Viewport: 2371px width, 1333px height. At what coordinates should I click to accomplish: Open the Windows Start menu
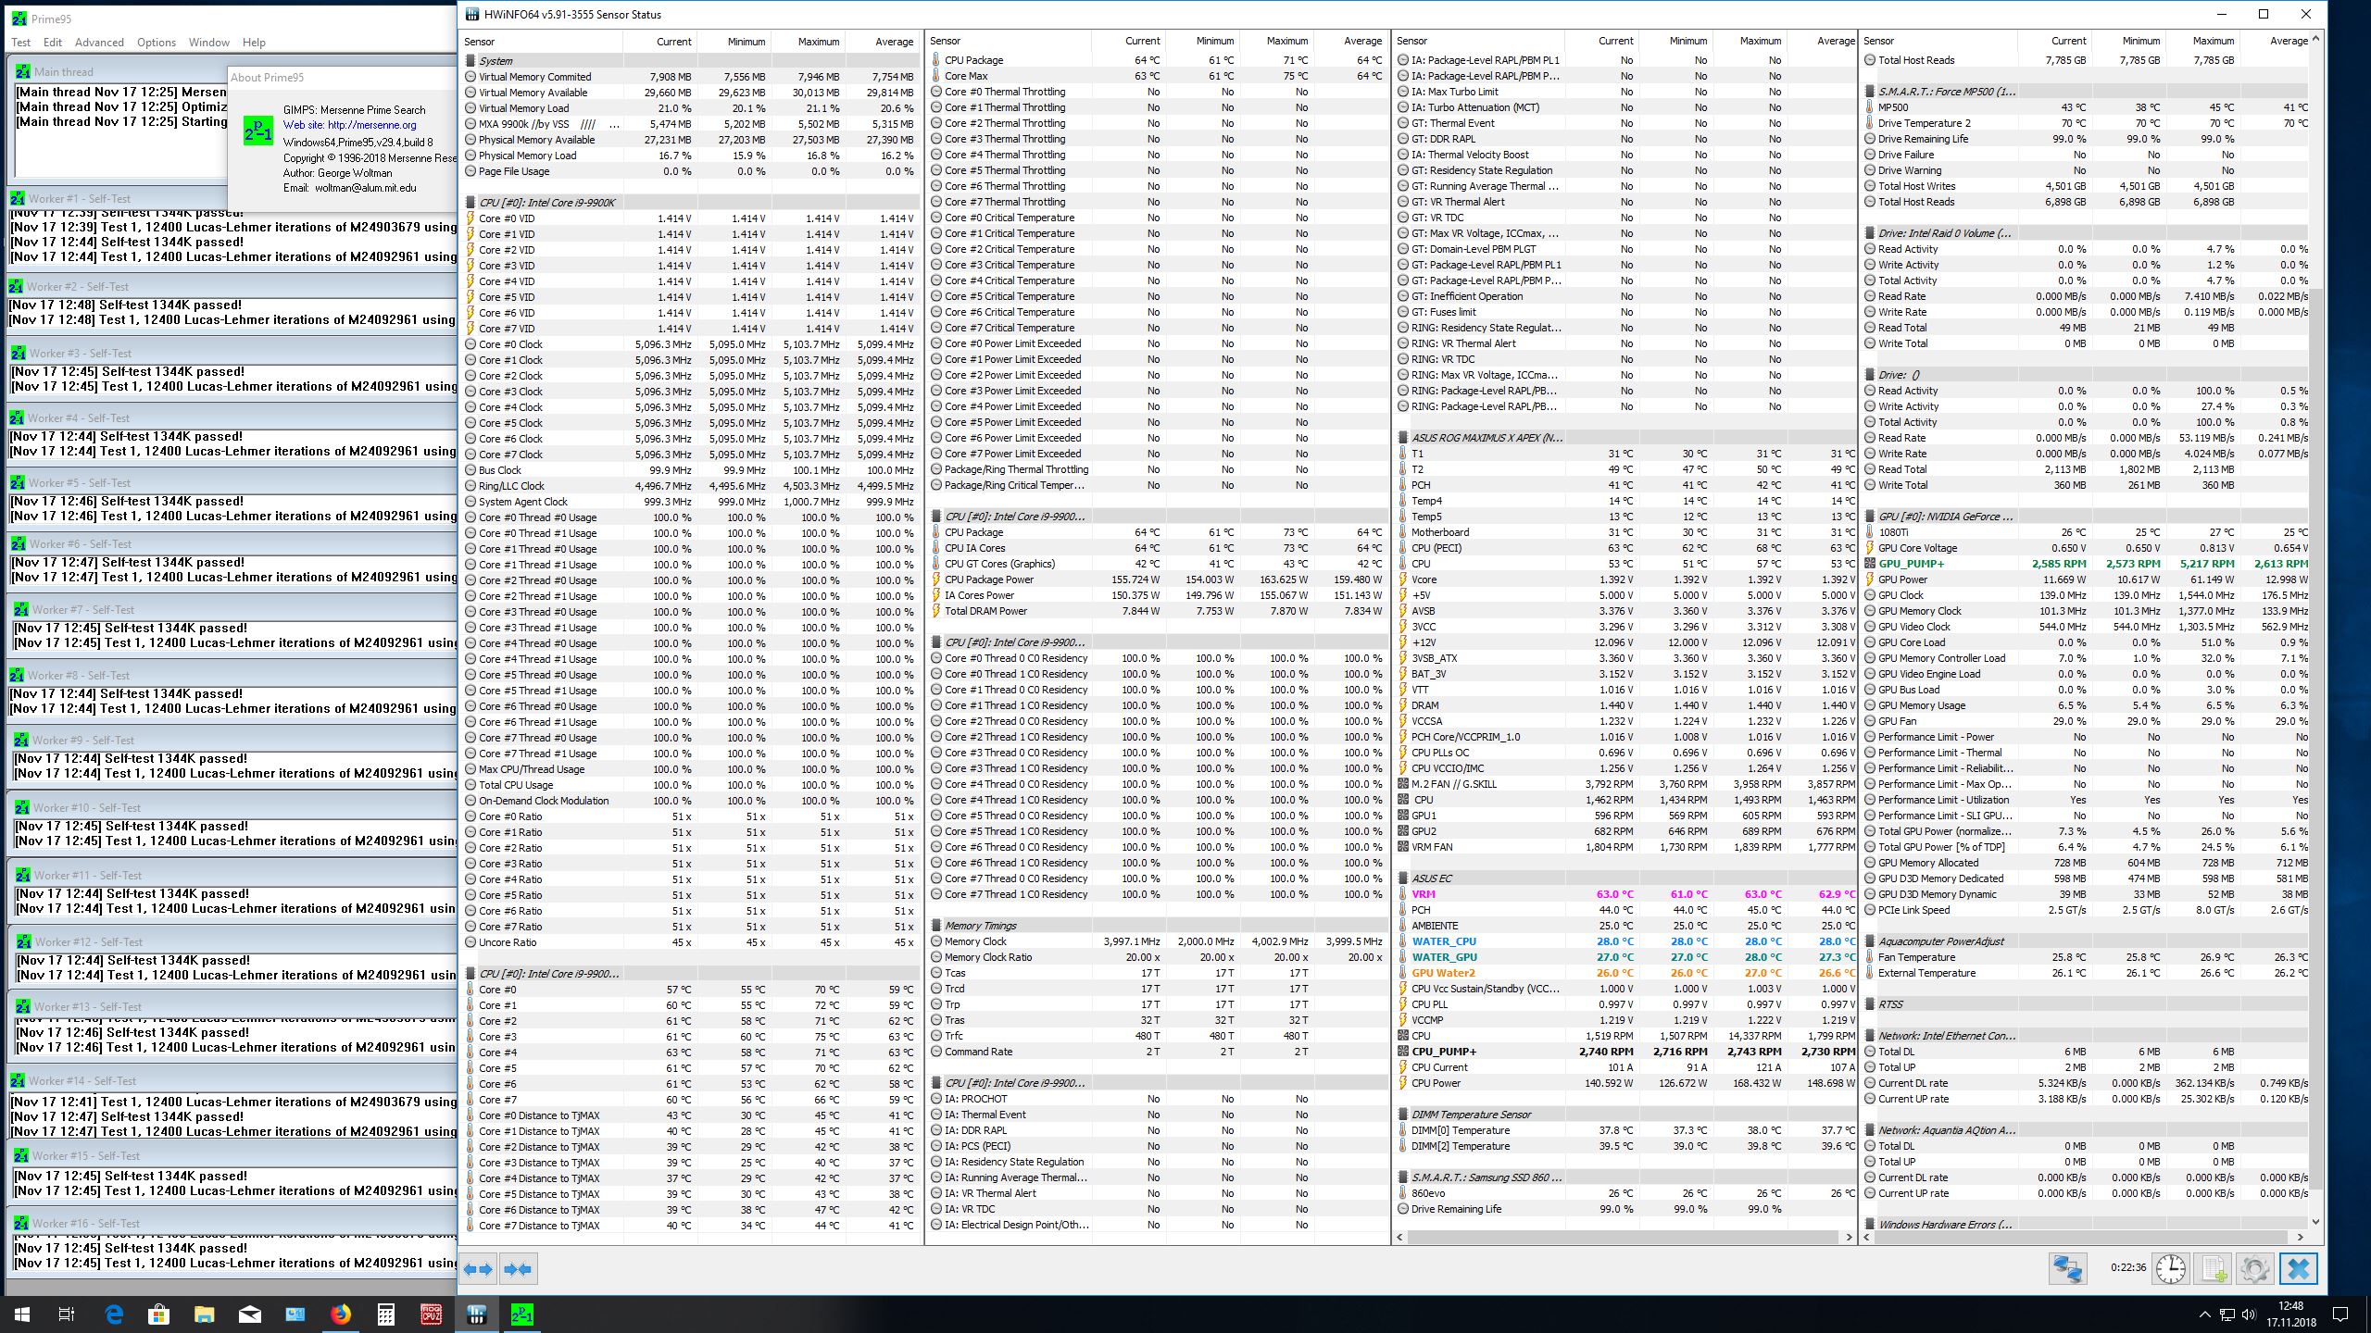tap(22, 1314)
